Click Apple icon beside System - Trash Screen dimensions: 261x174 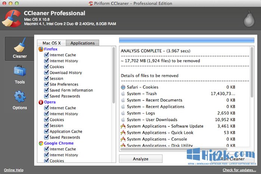click(123, 94)
